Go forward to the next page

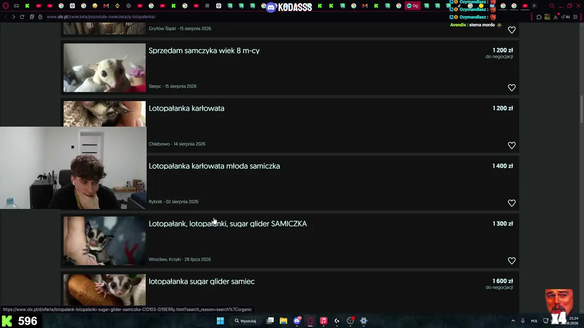click(14, 17)
